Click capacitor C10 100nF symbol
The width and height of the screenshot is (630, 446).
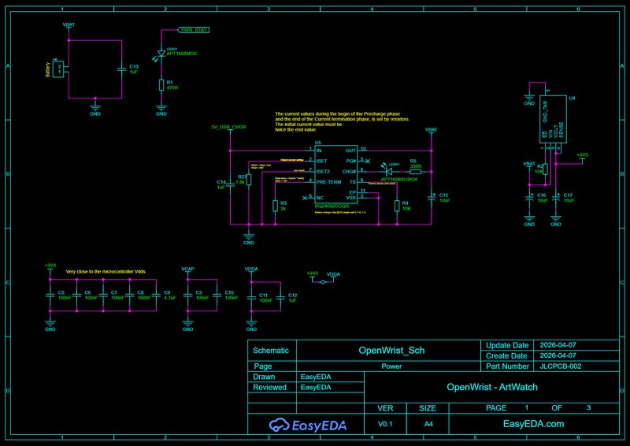pos(217,295)
